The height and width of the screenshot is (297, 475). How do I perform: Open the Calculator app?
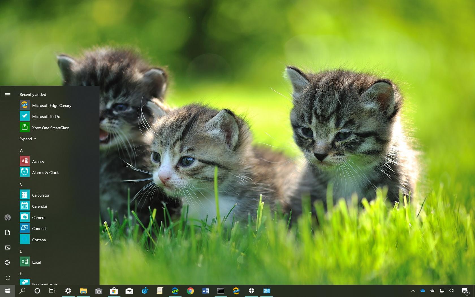41,195
